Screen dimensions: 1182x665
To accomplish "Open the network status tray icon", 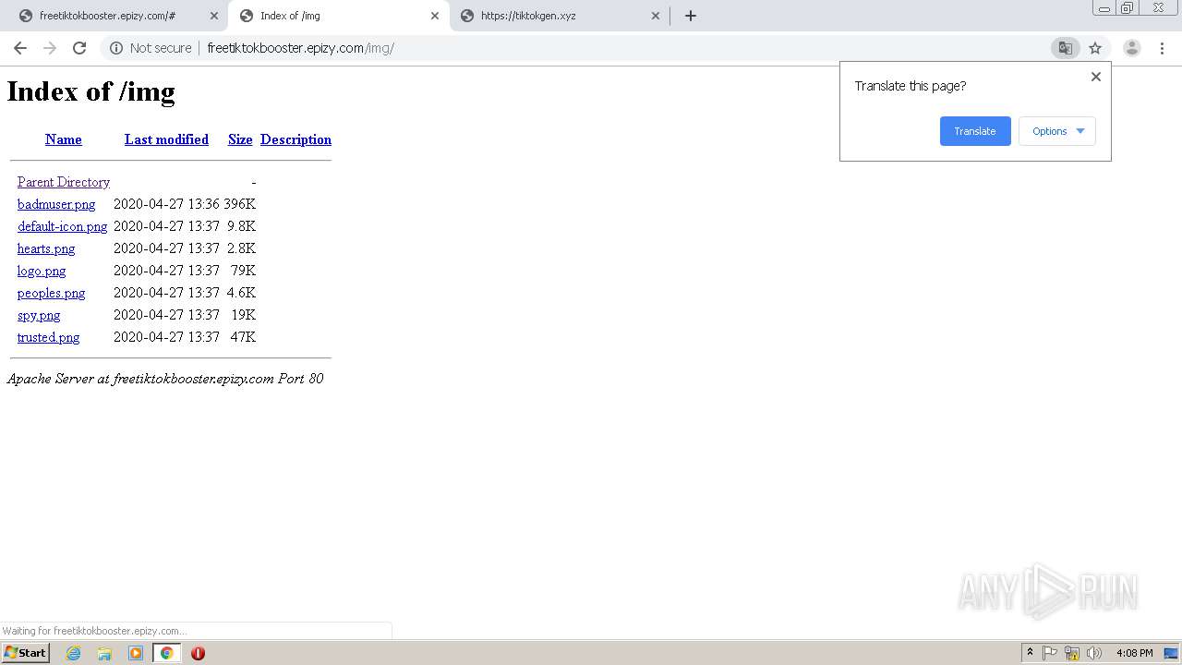I will tap(1072, 653).
